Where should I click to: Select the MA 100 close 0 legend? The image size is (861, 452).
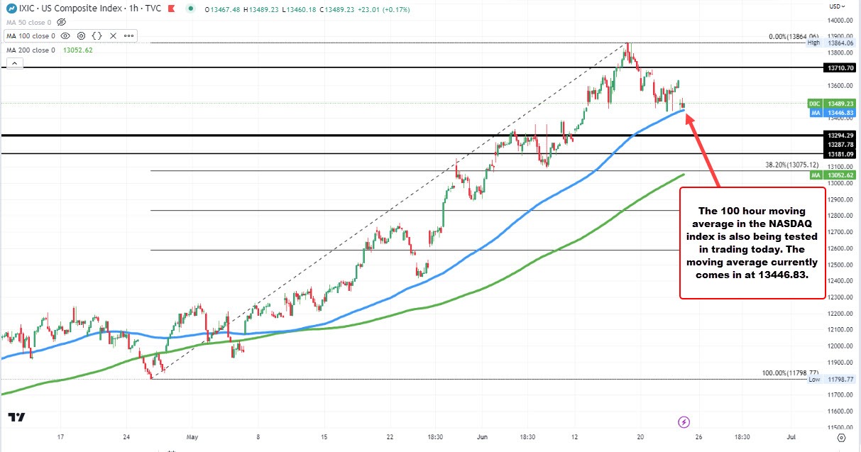point(31,35)
